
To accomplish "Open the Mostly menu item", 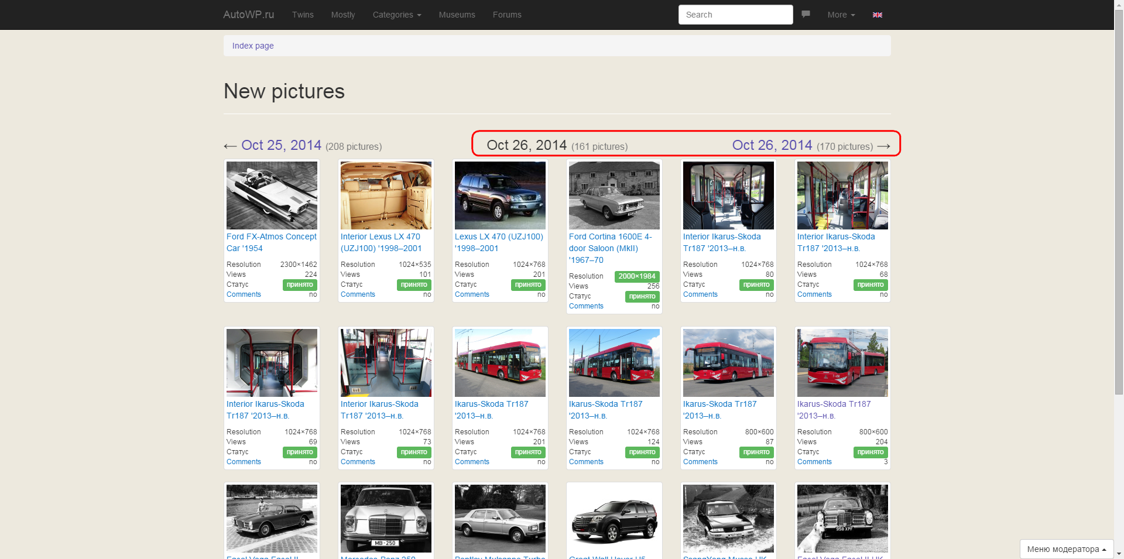I will [x=343, y=15].
